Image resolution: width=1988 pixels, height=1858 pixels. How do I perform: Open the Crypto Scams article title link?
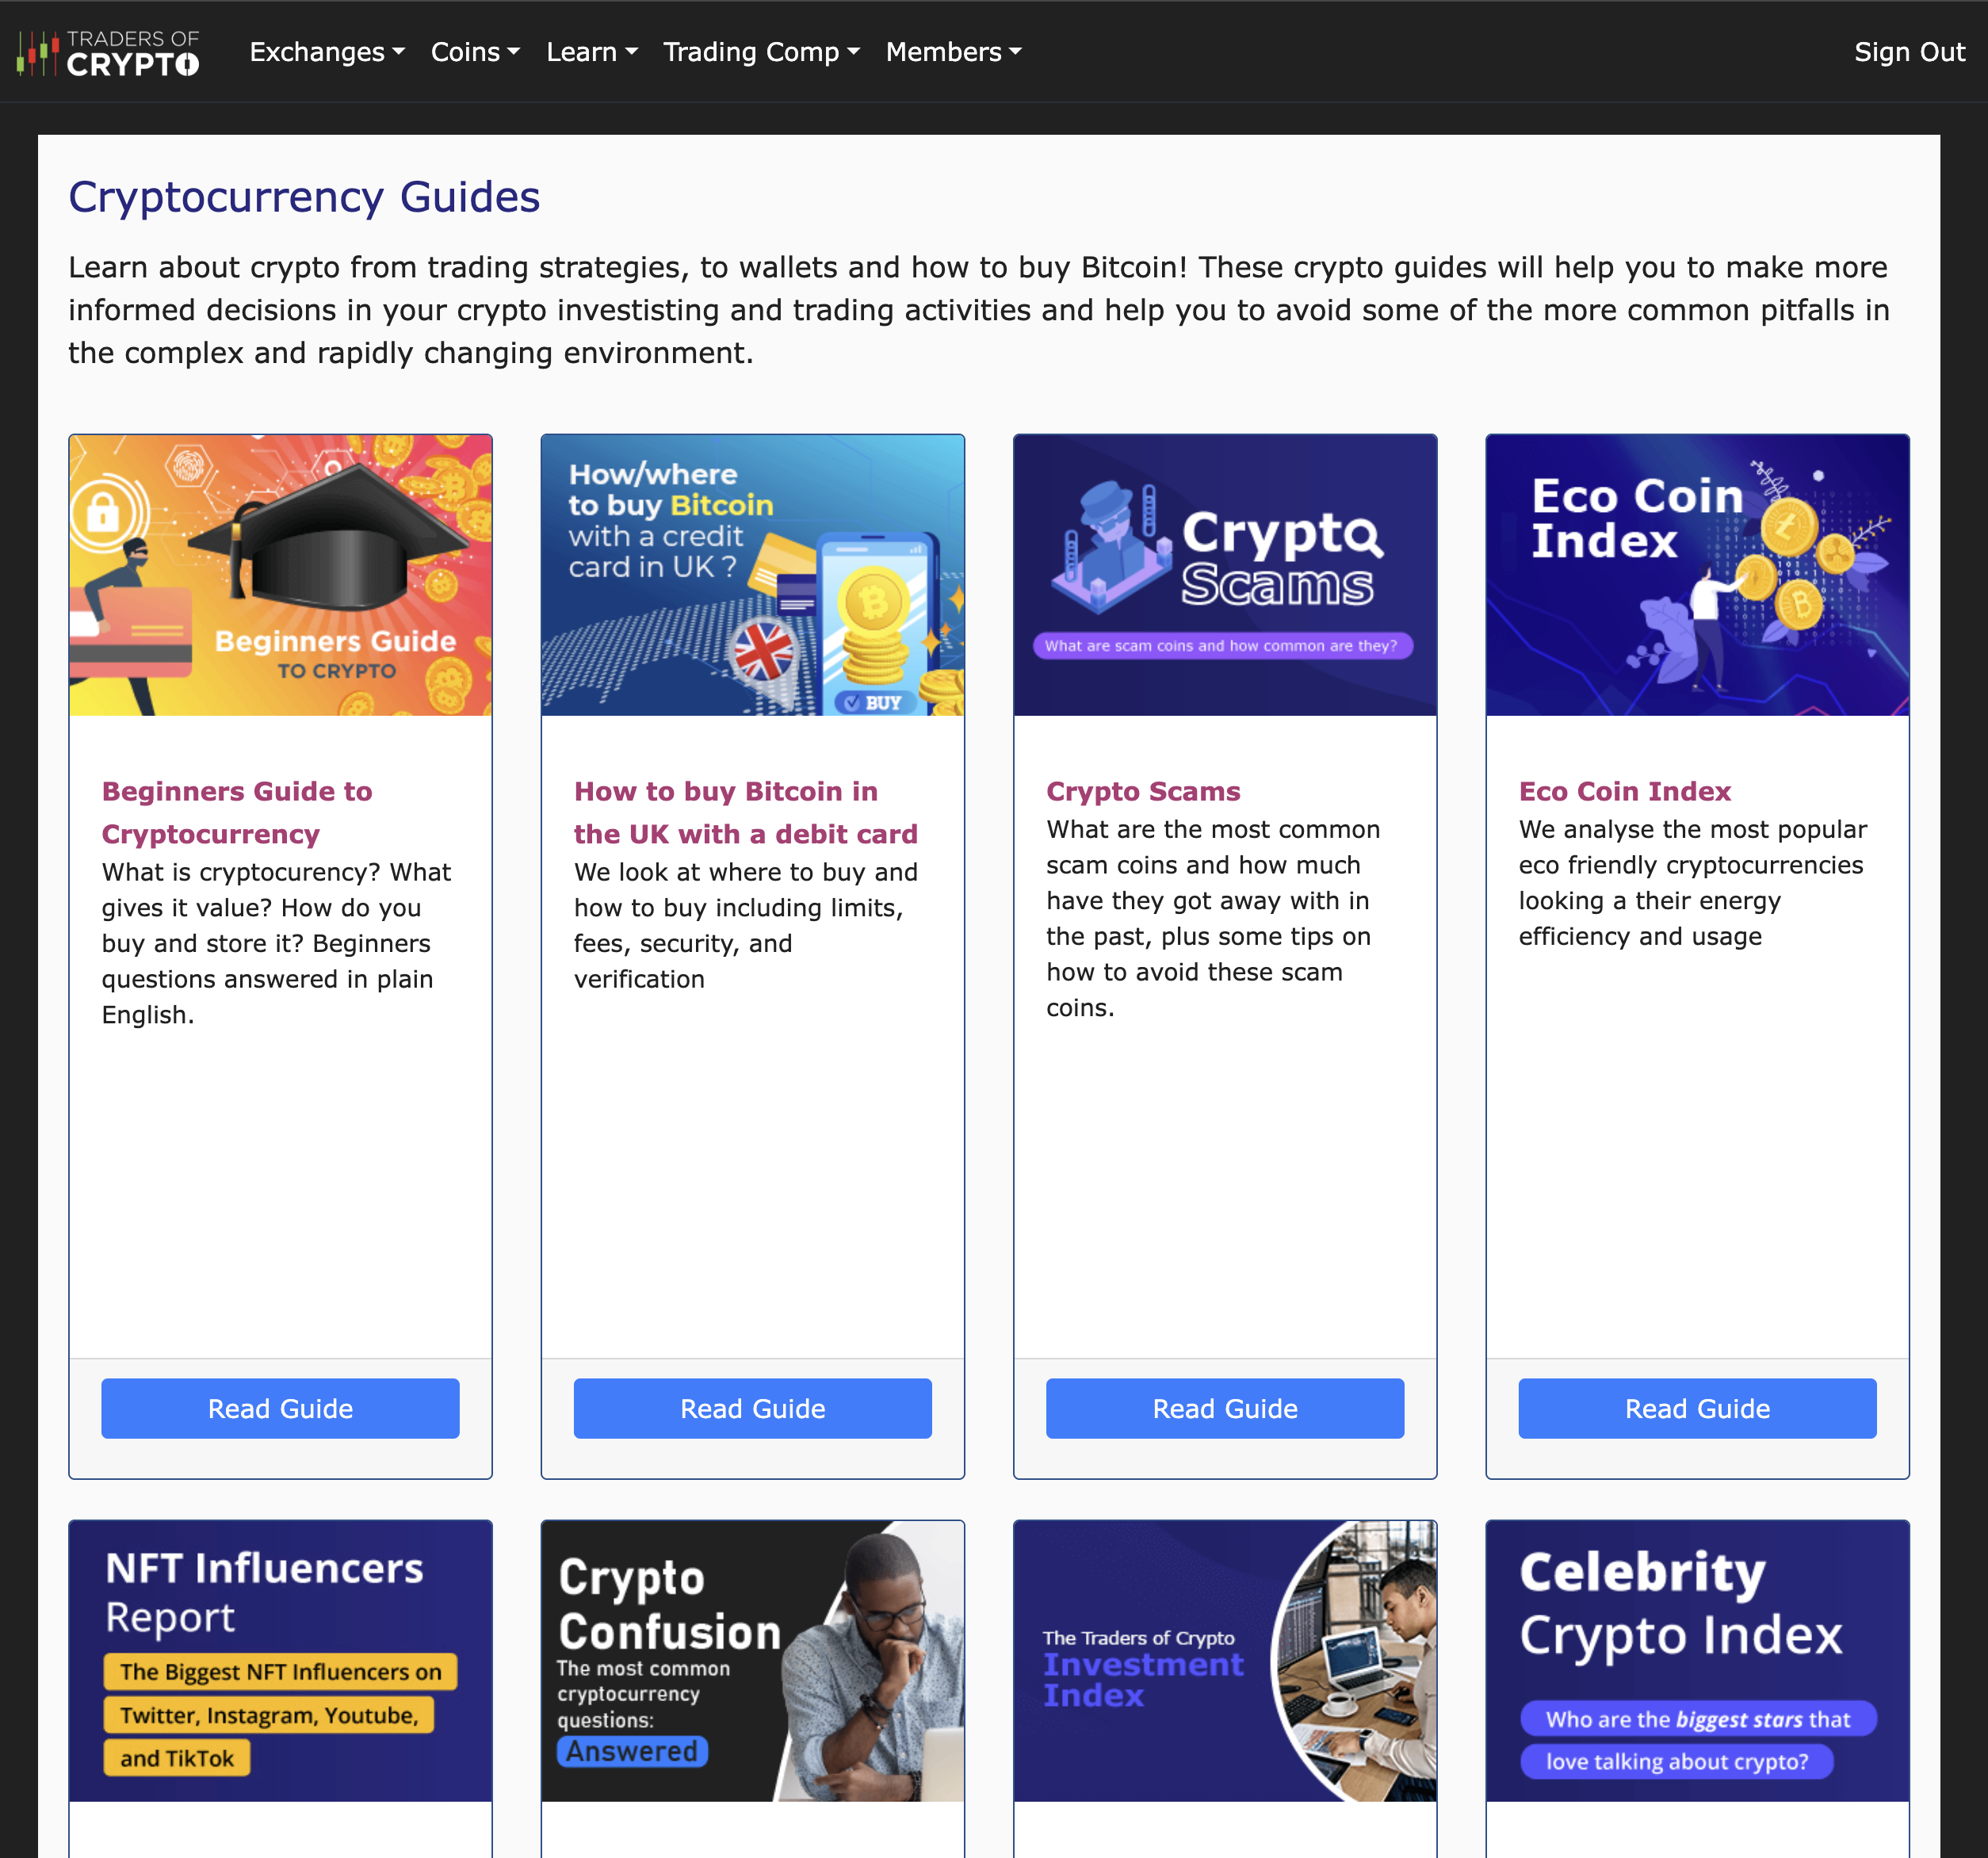pos(1143,791)
